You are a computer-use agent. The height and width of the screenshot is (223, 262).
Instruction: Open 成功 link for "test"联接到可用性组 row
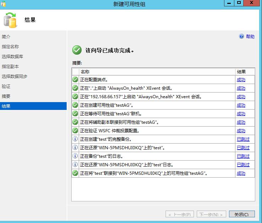pos(241,174)
